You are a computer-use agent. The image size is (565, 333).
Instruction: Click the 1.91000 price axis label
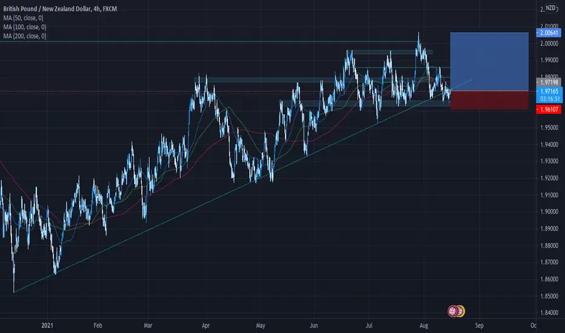[x=549, y=195]
